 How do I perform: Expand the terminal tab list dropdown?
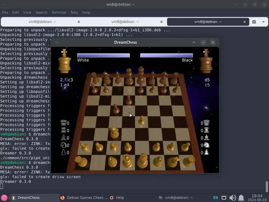pos(263,22)
